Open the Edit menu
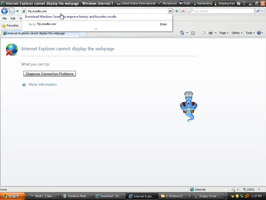Screen dimensions: 266x200 [13, 18]
